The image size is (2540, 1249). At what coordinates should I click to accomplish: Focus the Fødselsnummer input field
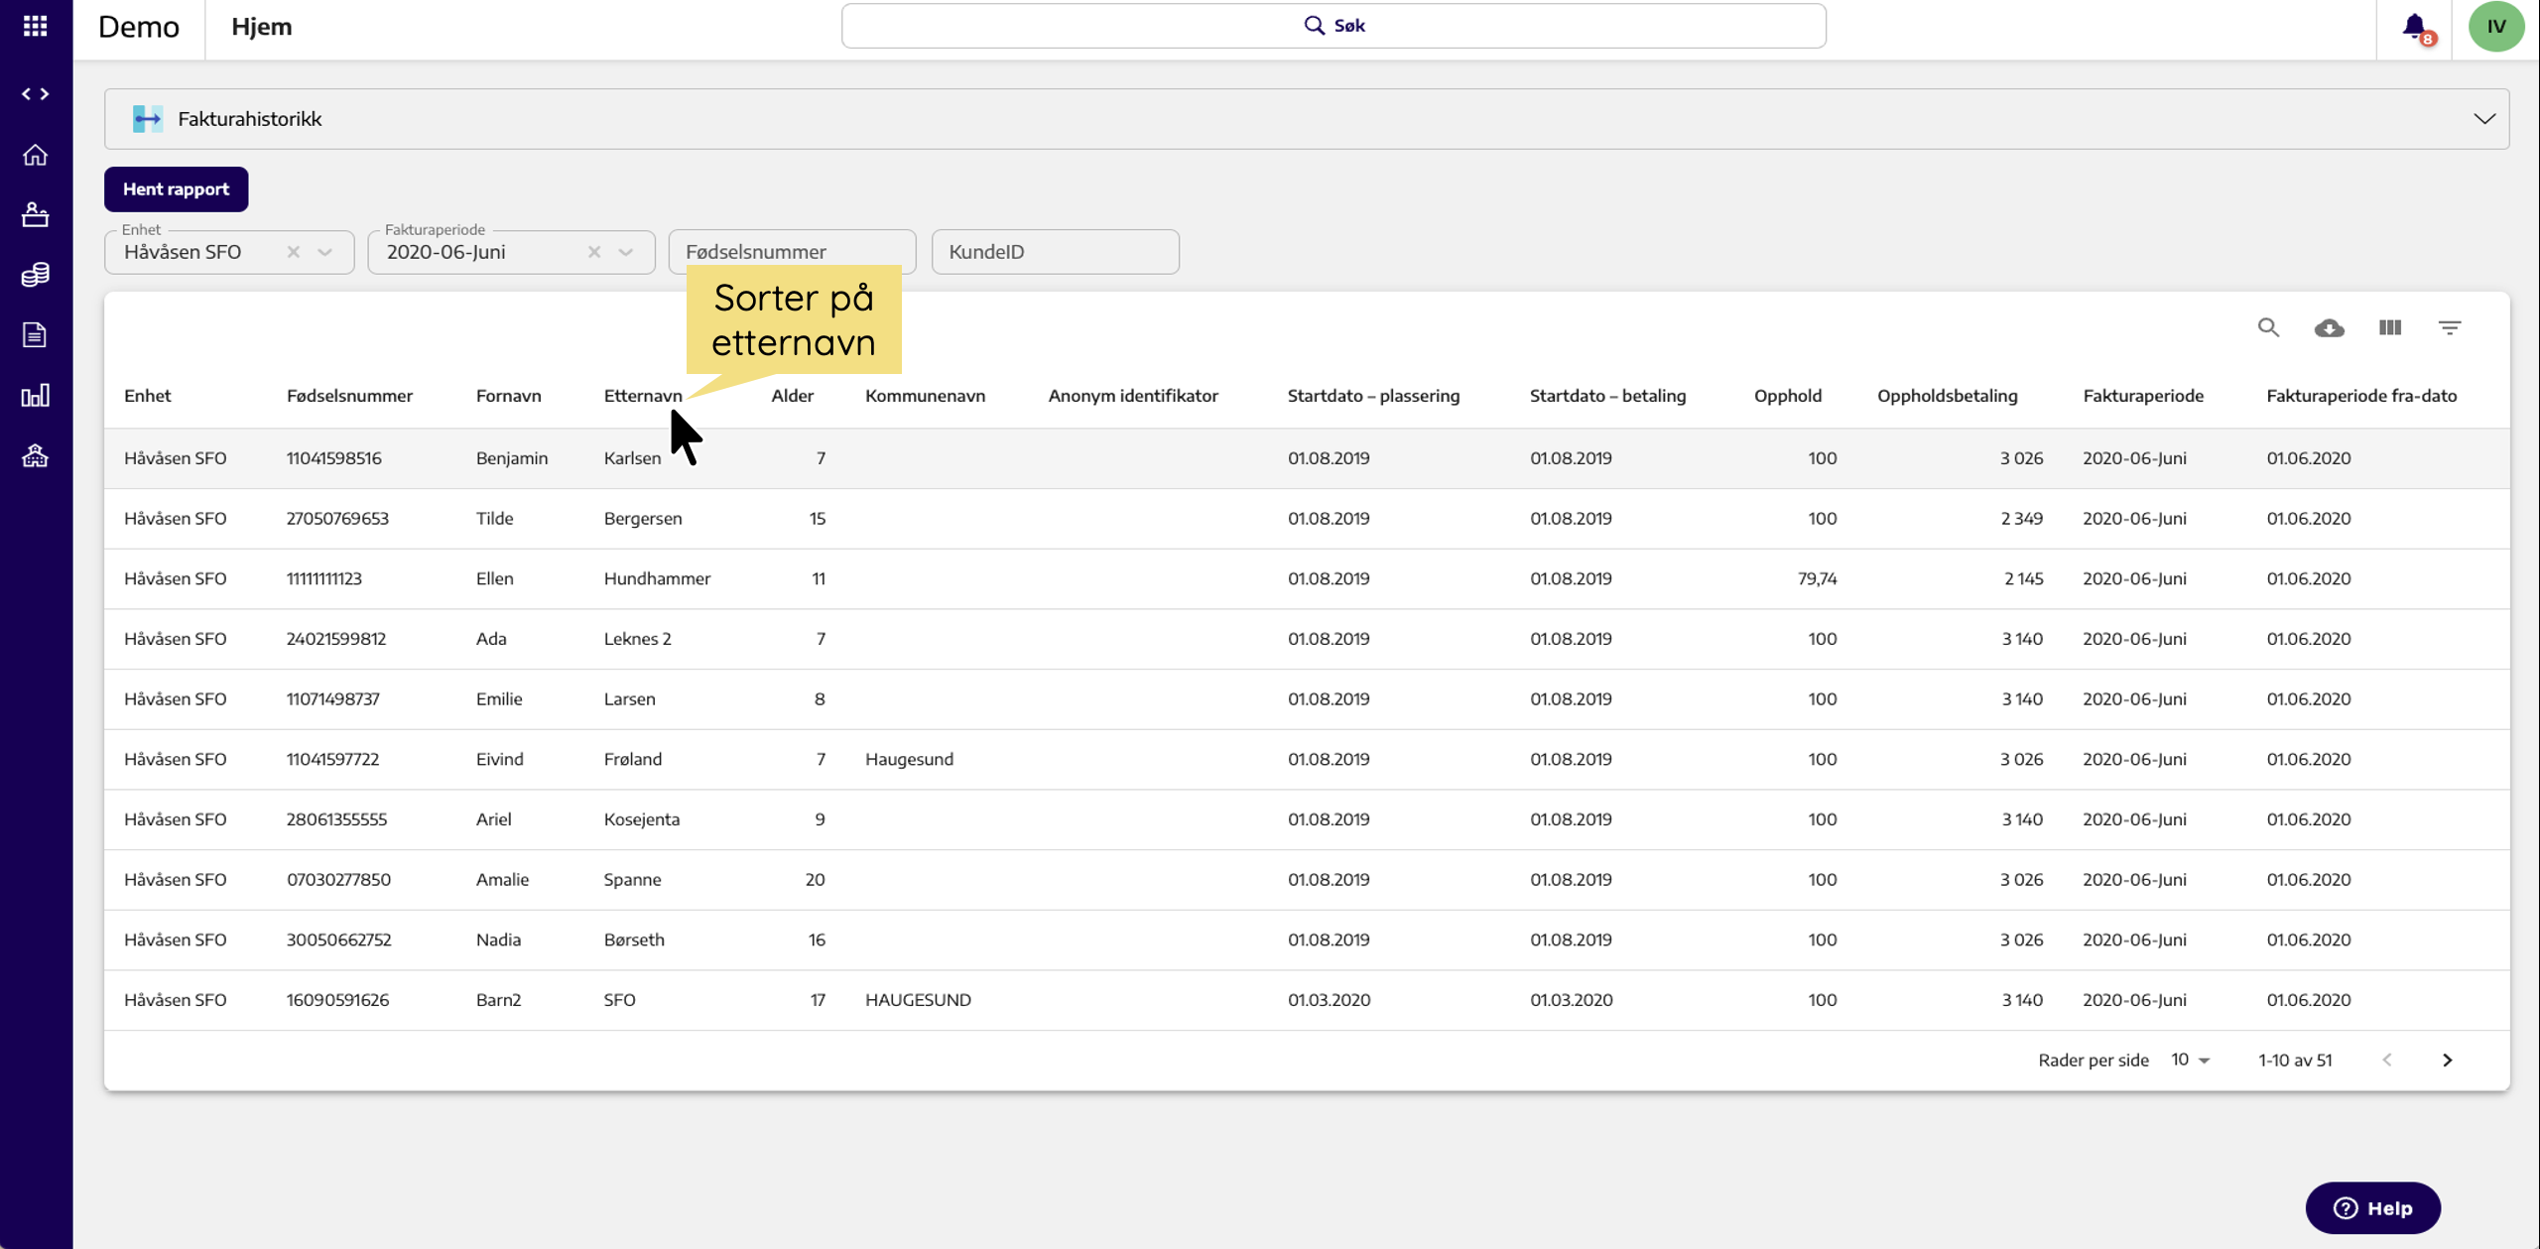(x=792, y=252)
